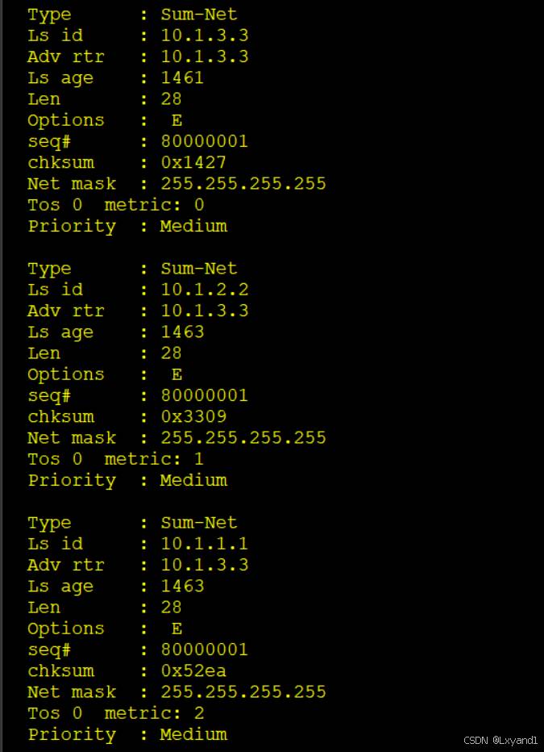Click checksum value 0x52ea

point(193,671)
